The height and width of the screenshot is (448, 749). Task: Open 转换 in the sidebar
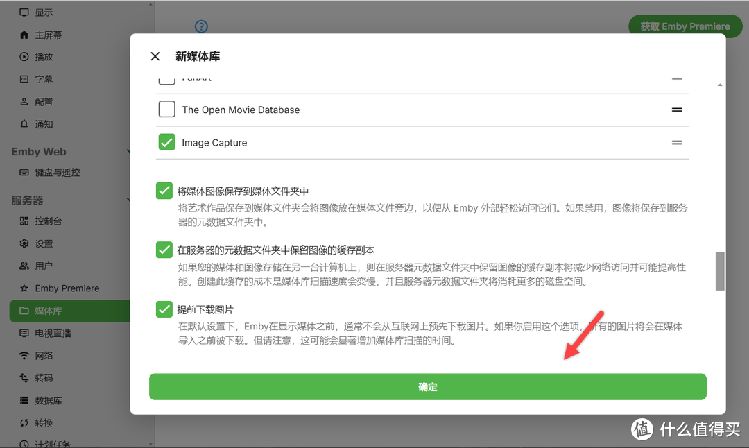(44, 422)
